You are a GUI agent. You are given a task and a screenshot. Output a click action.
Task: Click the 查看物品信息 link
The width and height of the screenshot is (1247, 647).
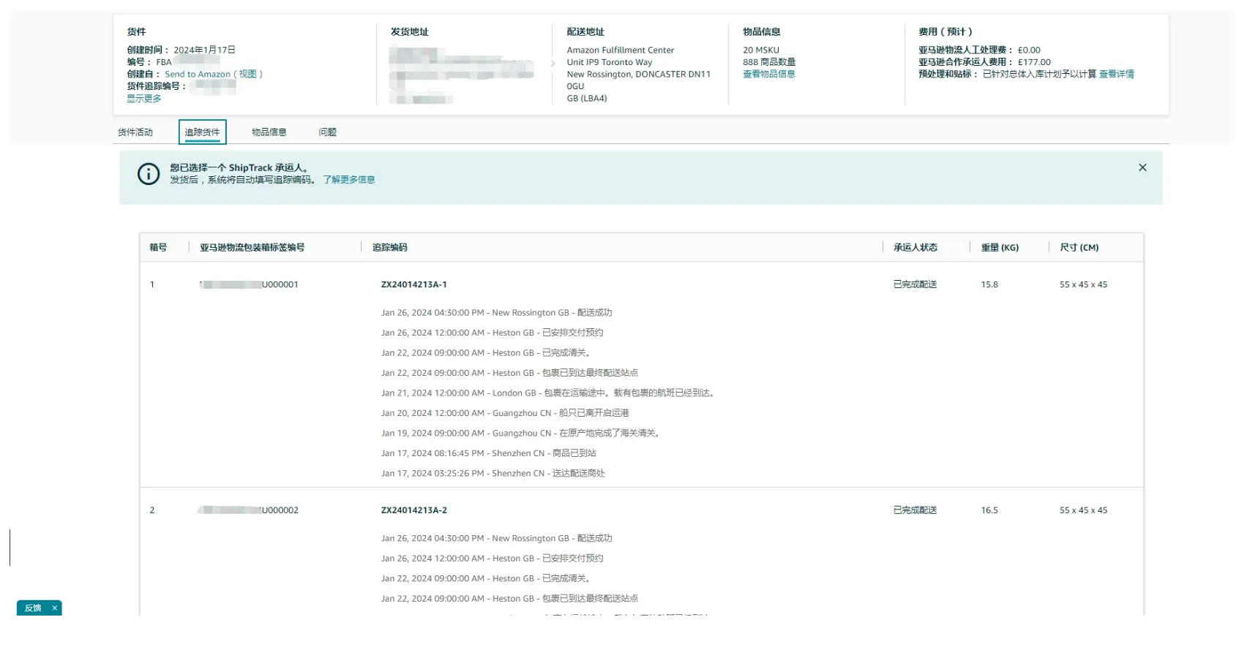coord(769,74)
